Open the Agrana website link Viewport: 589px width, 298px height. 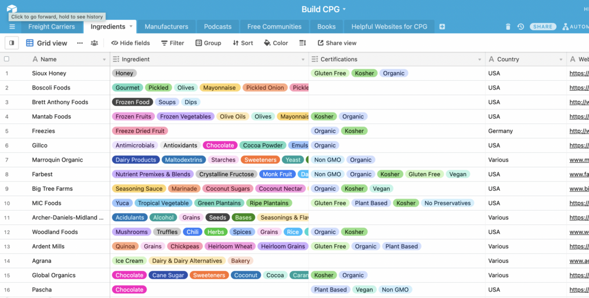[579, 261]
